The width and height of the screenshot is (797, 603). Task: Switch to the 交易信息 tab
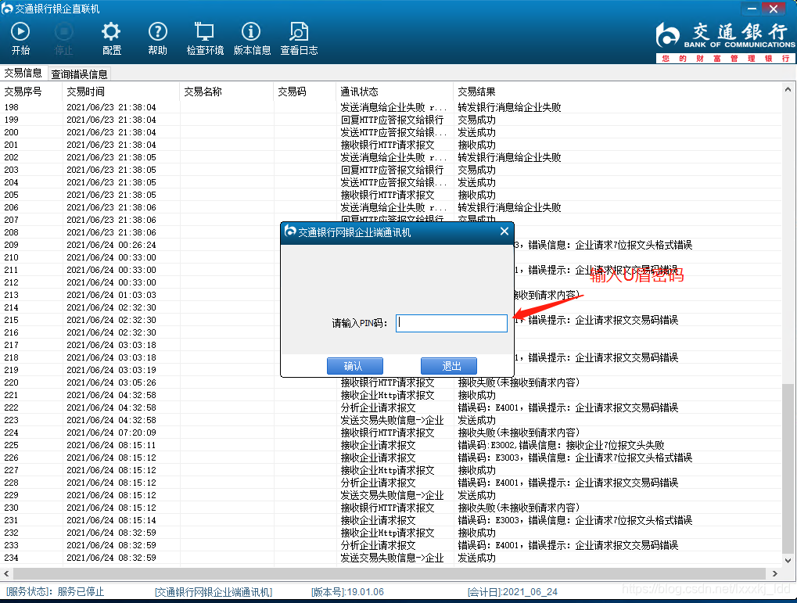(23, 73)
